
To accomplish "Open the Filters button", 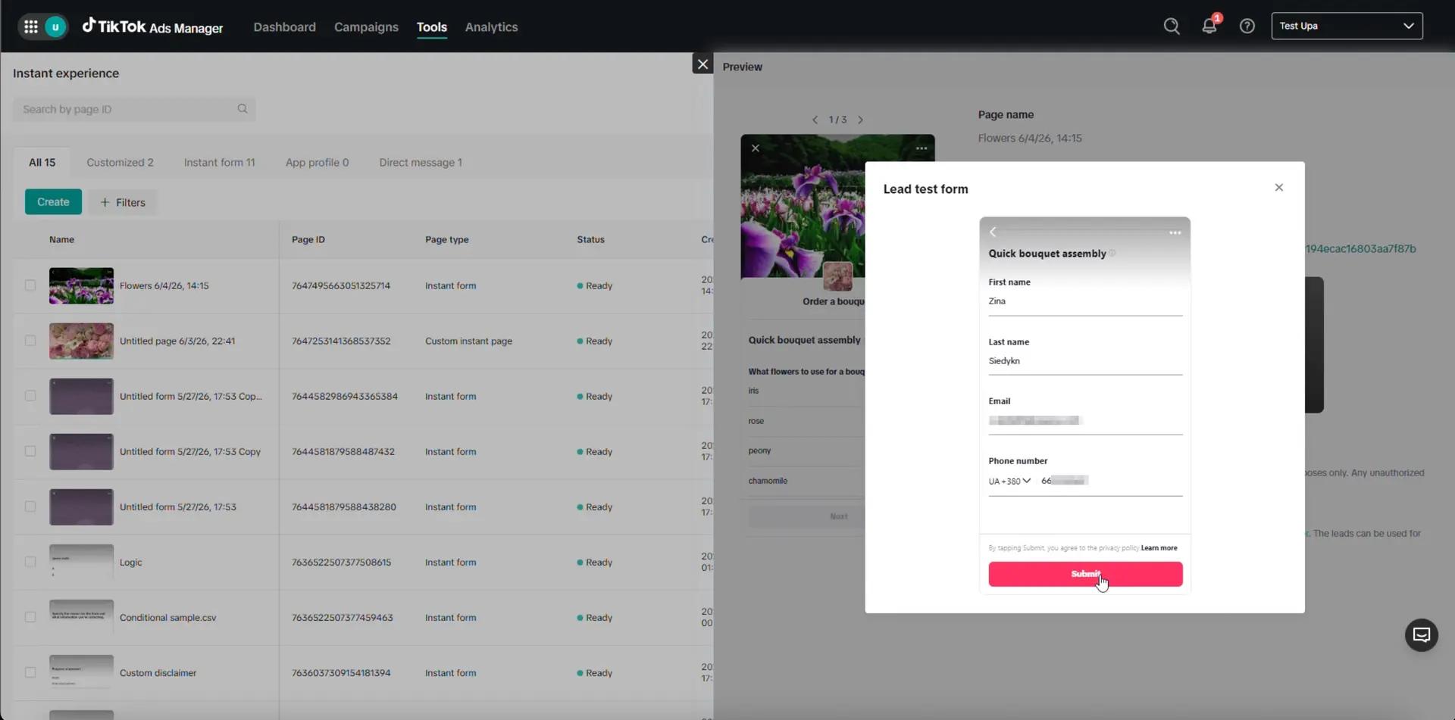I will pos(123,202).
